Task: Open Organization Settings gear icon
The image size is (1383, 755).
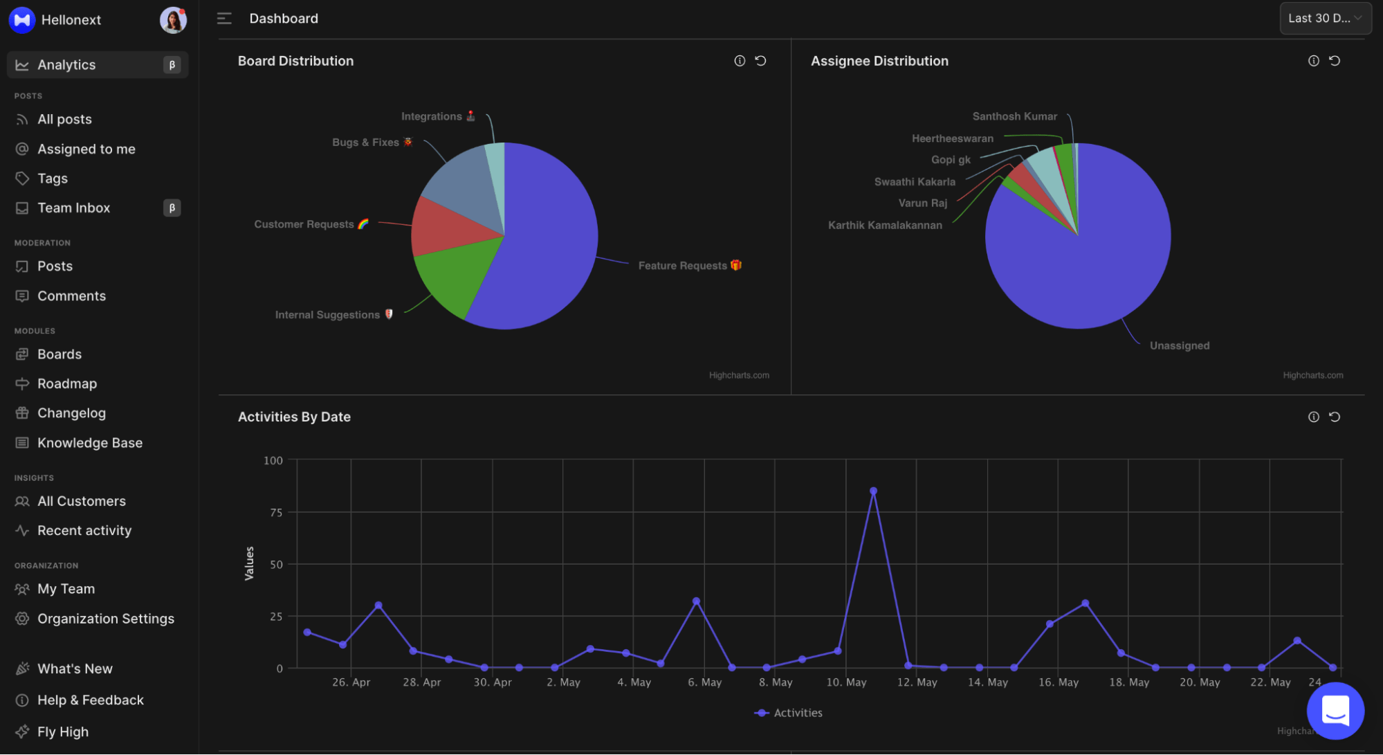Action: (x=22, y=619)
